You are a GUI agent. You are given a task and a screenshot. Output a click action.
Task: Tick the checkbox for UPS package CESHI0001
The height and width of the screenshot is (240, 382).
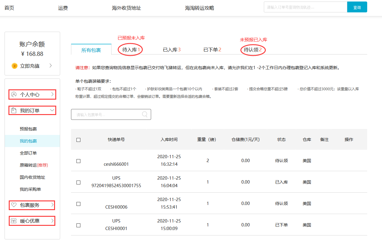pyautogui.click(x=79, y=225)
